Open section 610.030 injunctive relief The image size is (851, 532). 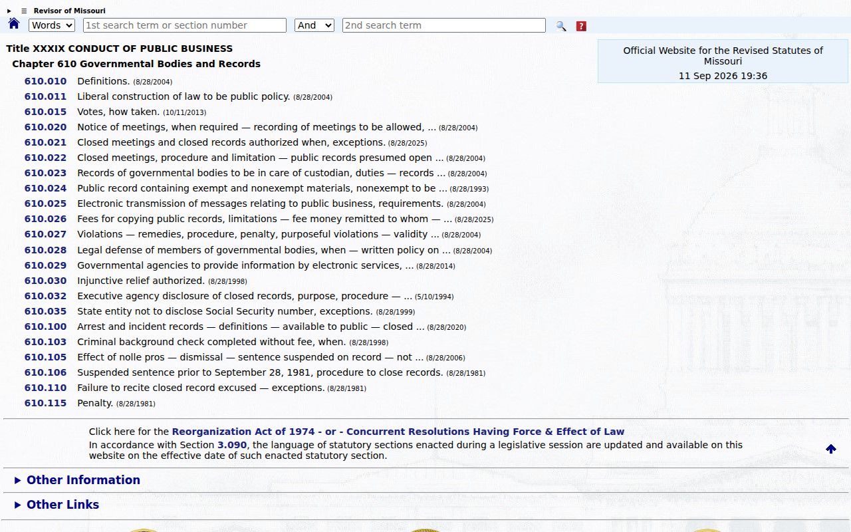tap(45, 281)
